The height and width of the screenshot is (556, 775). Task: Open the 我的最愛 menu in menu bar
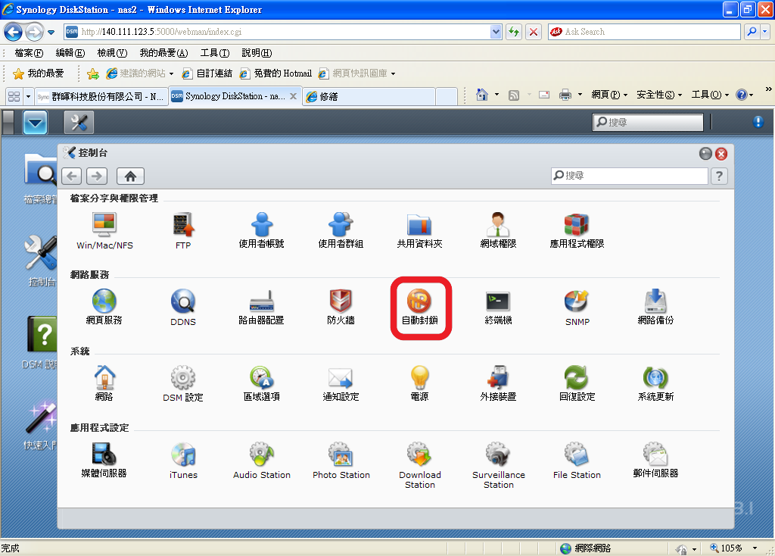tap(163, 53)
